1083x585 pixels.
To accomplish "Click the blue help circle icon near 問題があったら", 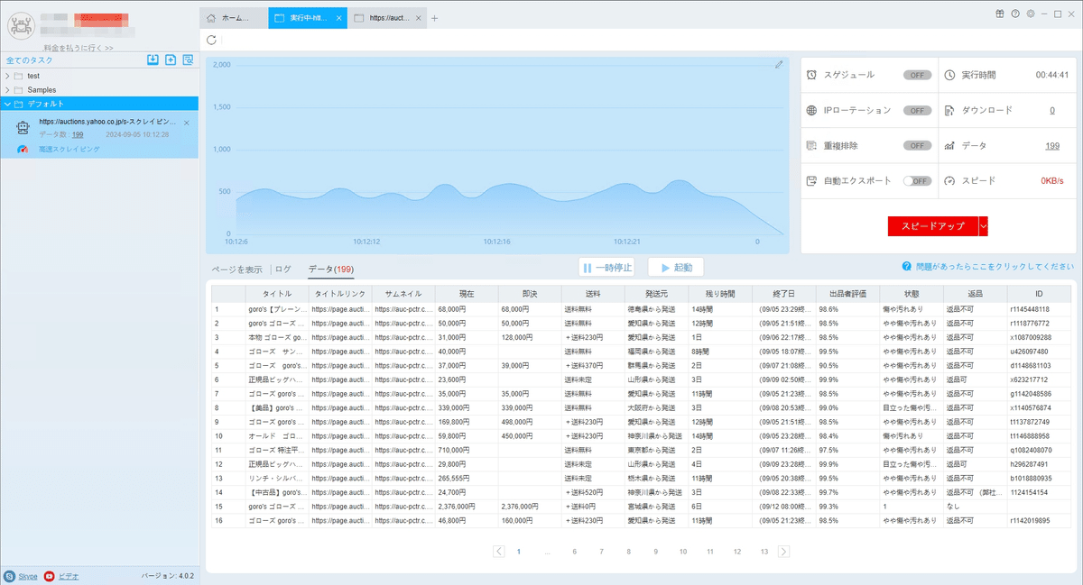I will (x=905, y=267).
